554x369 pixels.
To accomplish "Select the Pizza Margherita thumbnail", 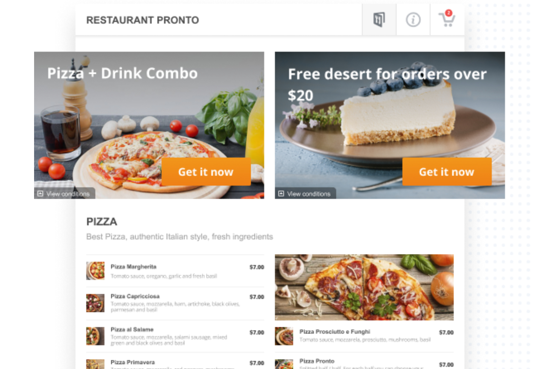I will (95, 271).
